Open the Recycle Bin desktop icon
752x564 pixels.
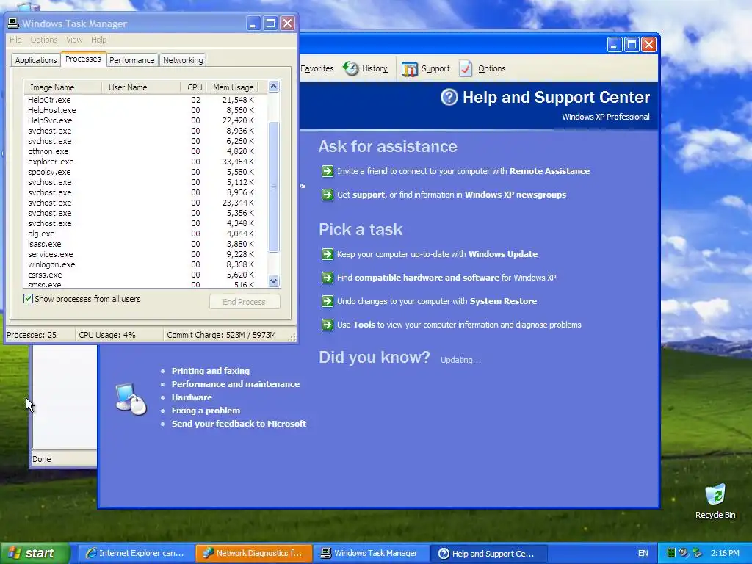click(715, 501)
